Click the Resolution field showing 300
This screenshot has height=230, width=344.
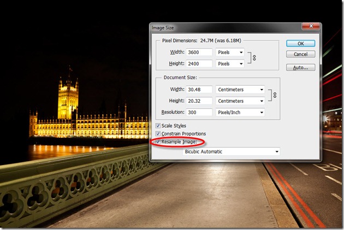point(198,112)
